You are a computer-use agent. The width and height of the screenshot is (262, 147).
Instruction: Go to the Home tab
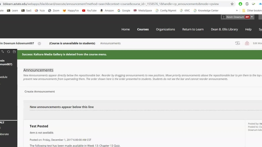(125, 29)
